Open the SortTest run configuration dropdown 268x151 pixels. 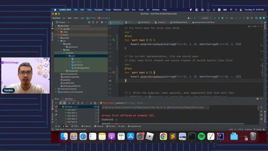[205, 18]
